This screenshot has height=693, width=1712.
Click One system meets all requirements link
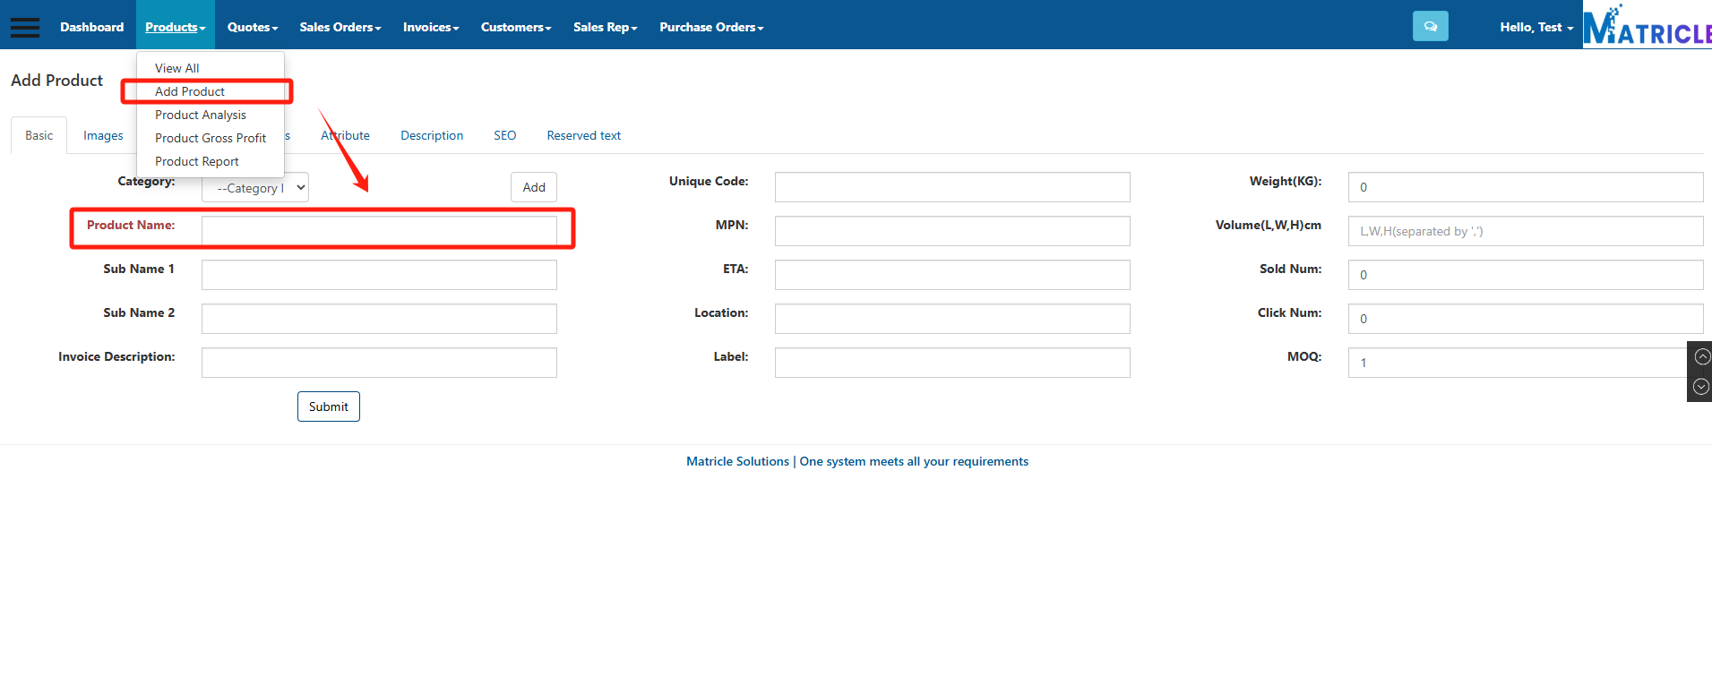[914, 461]
